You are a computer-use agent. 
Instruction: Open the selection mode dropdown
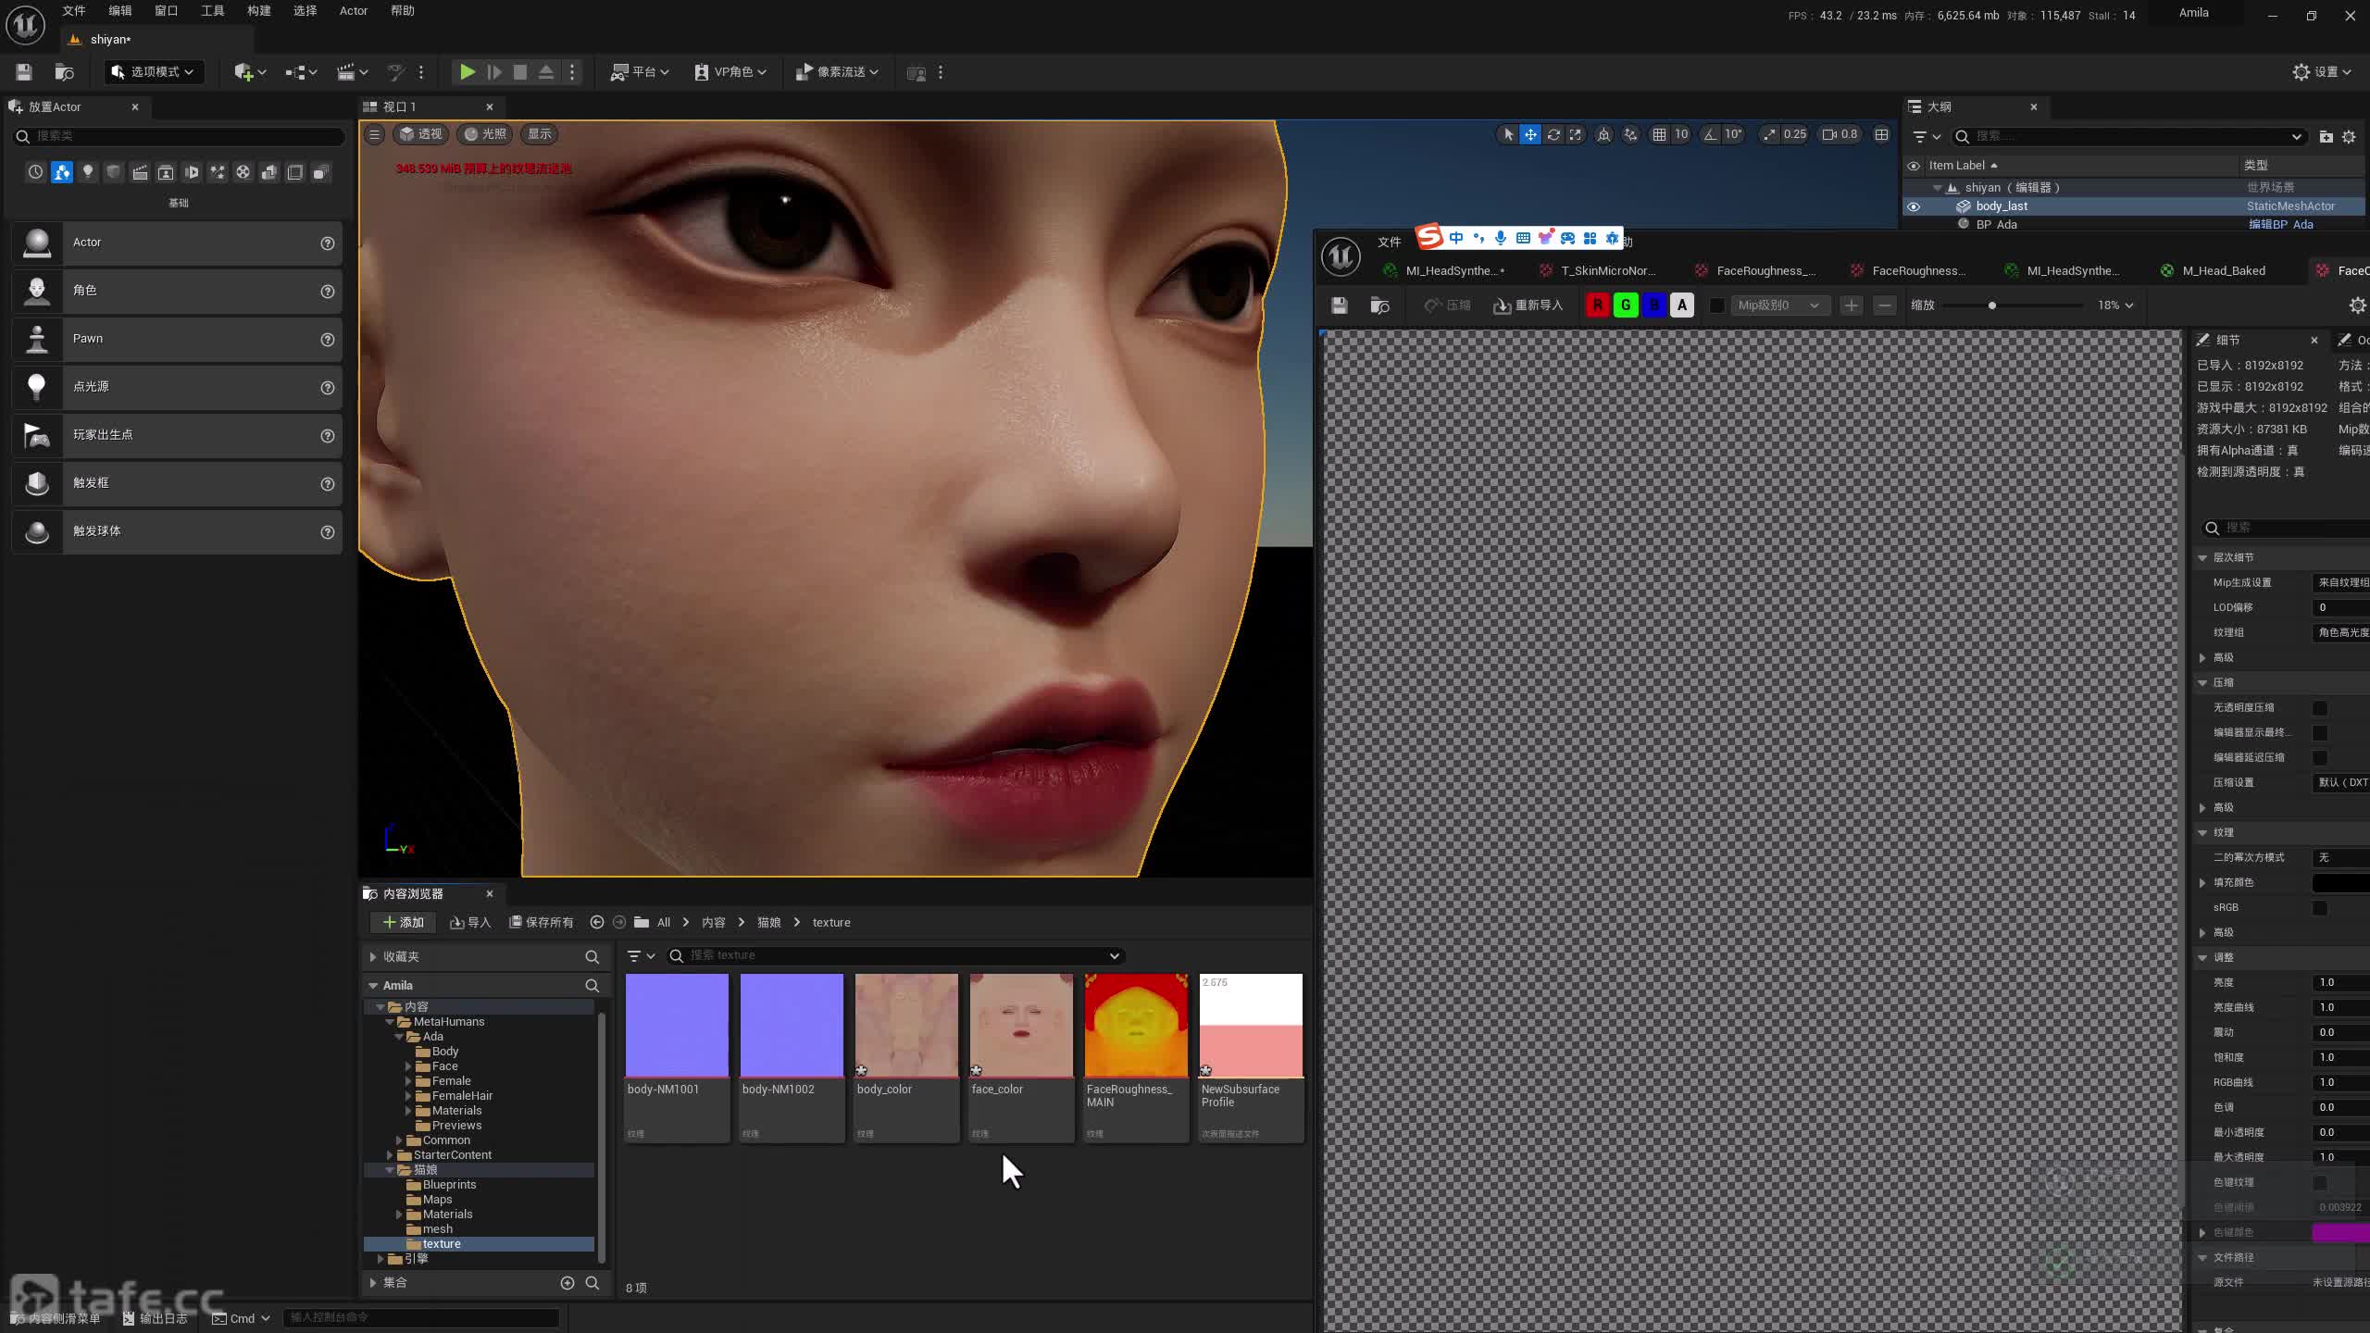pos(153,71)
